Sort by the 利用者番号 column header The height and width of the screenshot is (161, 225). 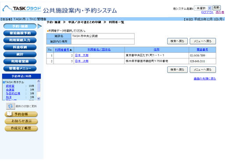click(62, 50)
